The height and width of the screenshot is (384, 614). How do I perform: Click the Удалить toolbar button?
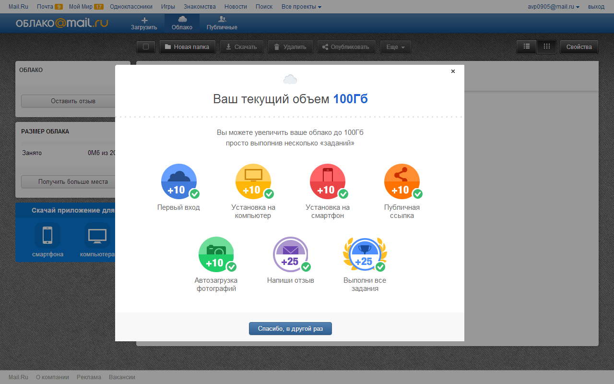[290, 47]
